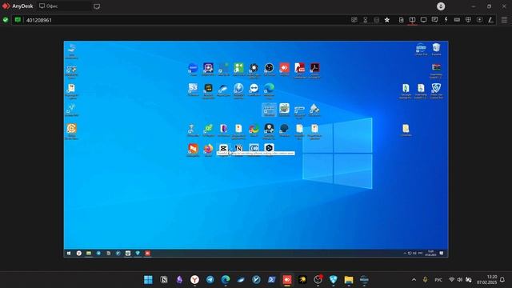Open Notion from the local taskbar
The image size is (512, 288).
(164, 279)
